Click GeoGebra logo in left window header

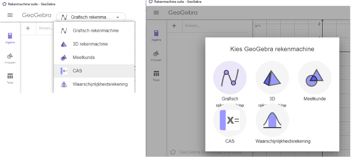click(x=37, y=15)
